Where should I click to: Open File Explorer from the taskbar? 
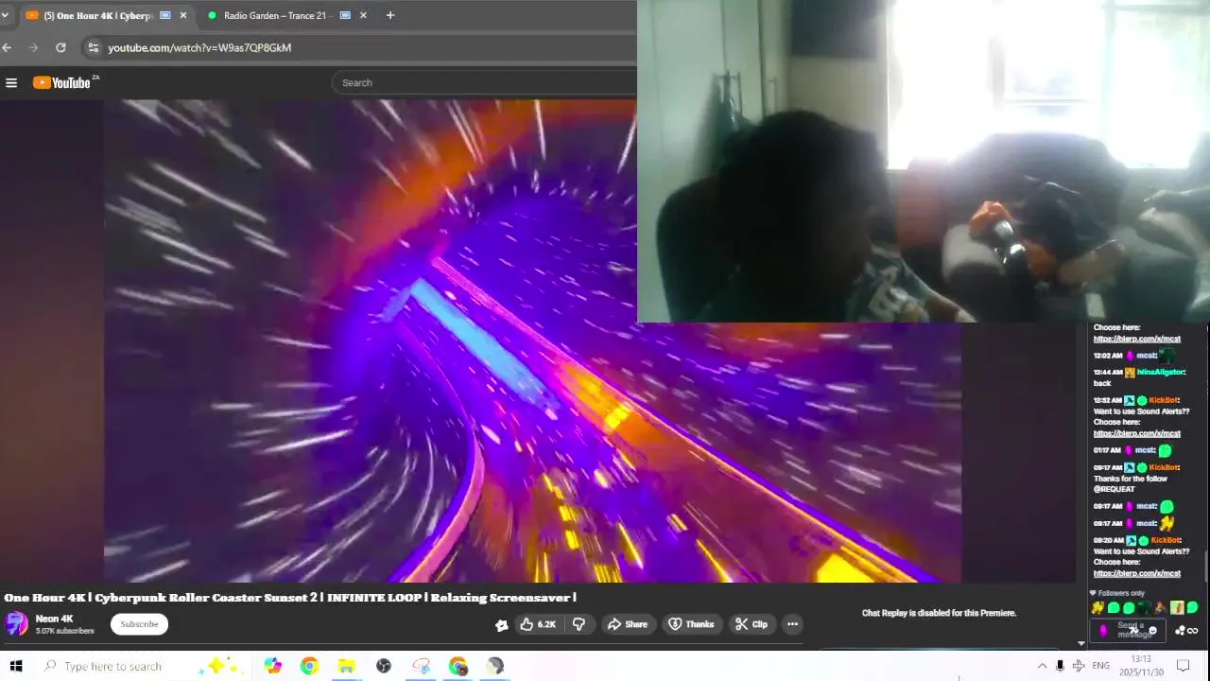[x=346, y=666]
